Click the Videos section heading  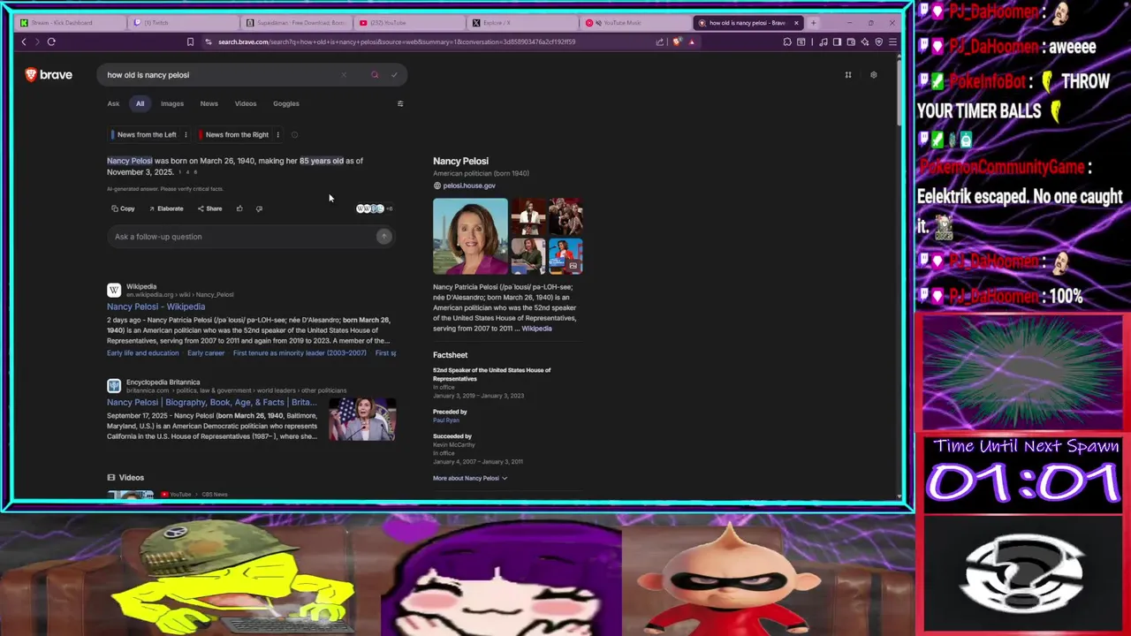[131, 478]
